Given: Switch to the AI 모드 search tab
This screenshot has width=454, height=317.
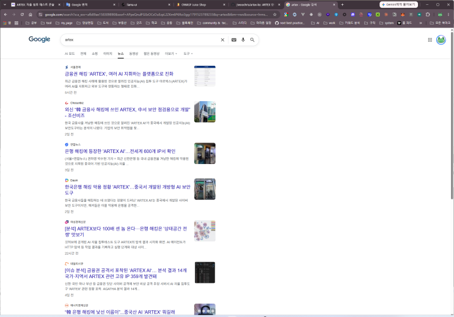Looking at the screenshot, I should pyautogui.click(x=70, y=54).
